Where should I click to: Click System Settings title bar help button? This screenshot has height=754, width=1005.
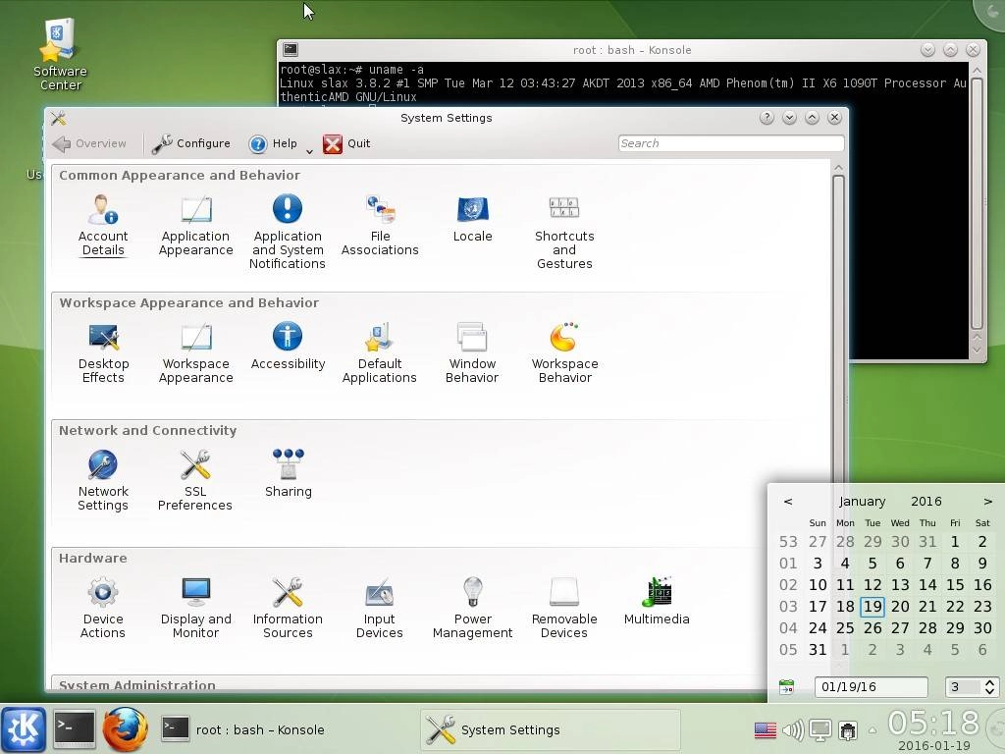tap(767, 118)
